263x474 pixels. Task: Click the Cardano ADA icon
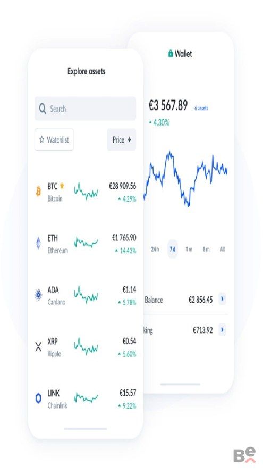point(38,295)
